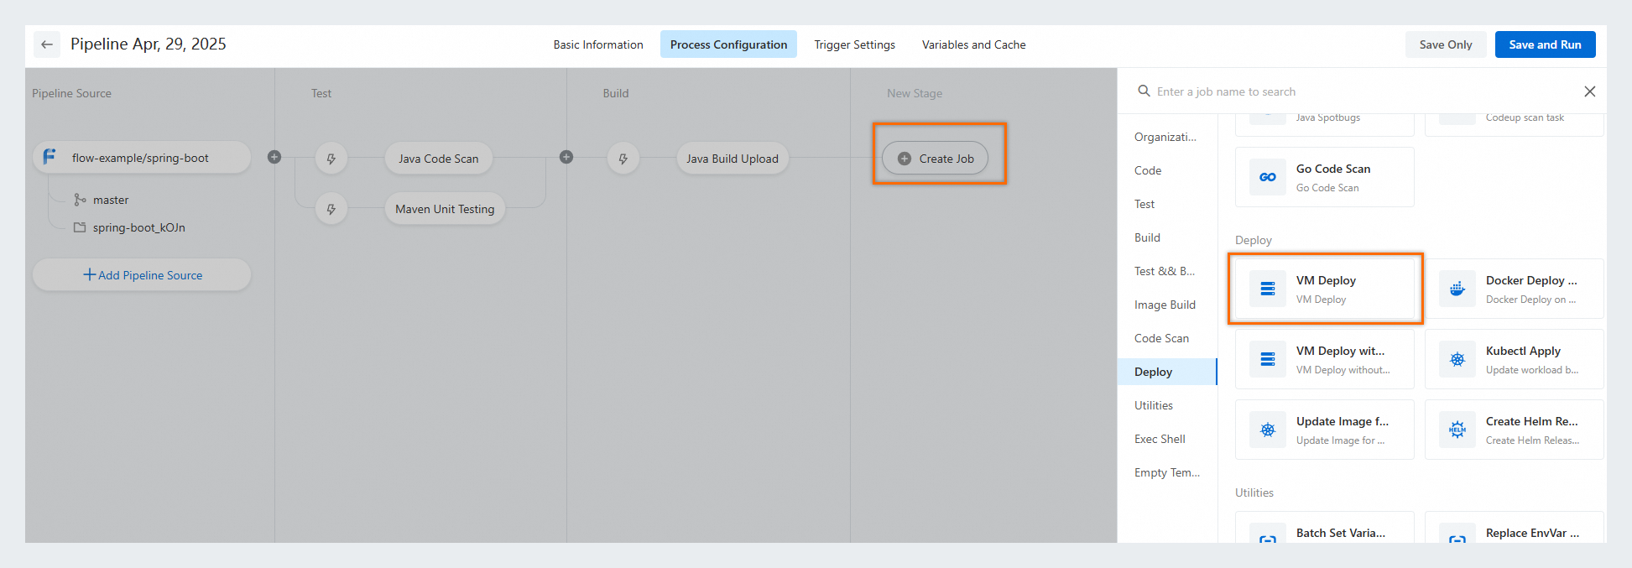Add a stage before Build with plus icon
This screenshot has width=1632, height=568.
[x=566, y=157]
